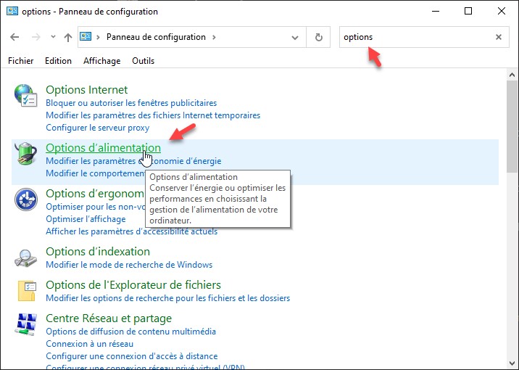
Task: Click the Options d'ergonomie icon
Action: [26, 200]
